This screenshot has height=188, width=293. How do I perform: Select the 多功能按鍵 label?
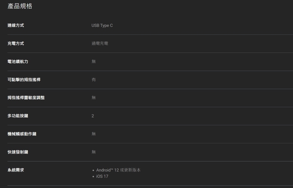point(18,116)
